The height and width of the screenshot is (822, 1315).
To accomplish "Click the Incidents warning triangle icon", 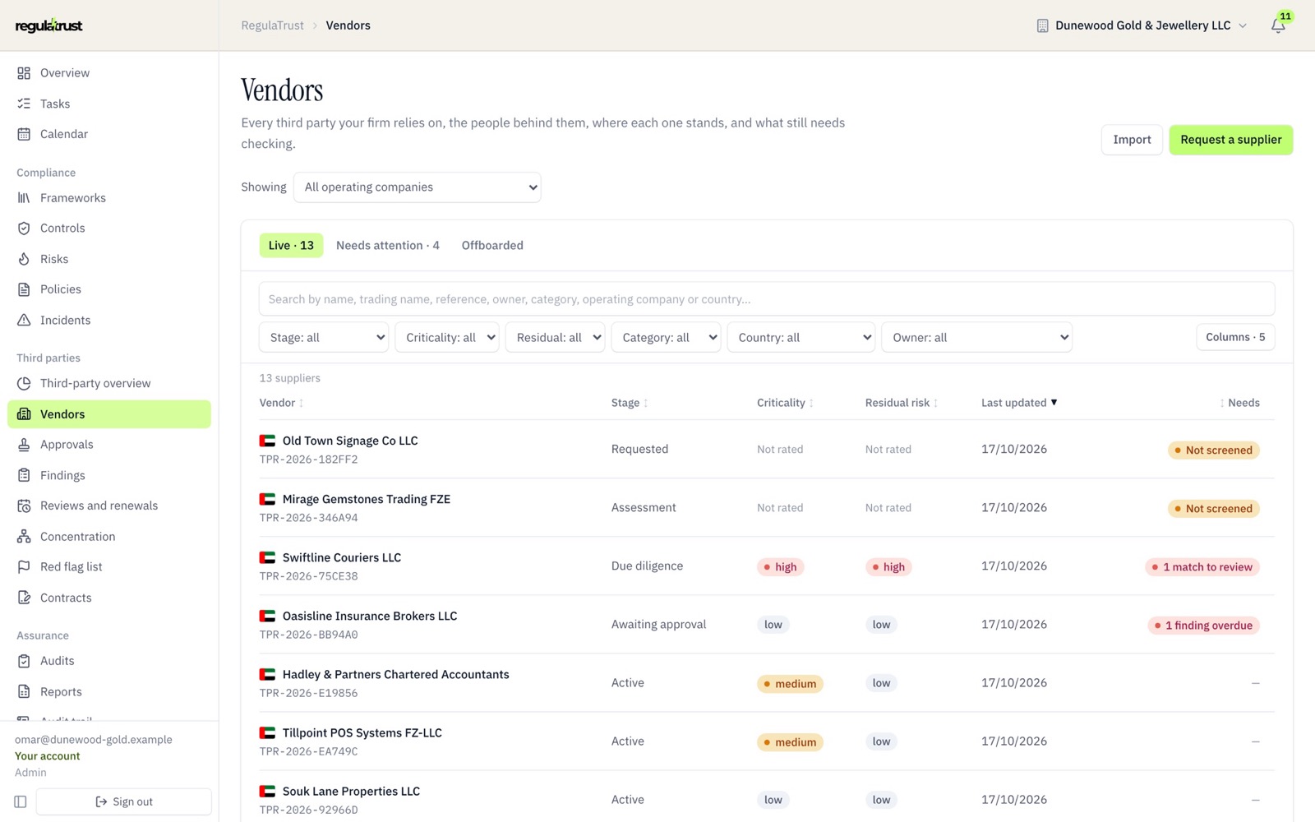I will pyautogui.click(x=24, y=320).
